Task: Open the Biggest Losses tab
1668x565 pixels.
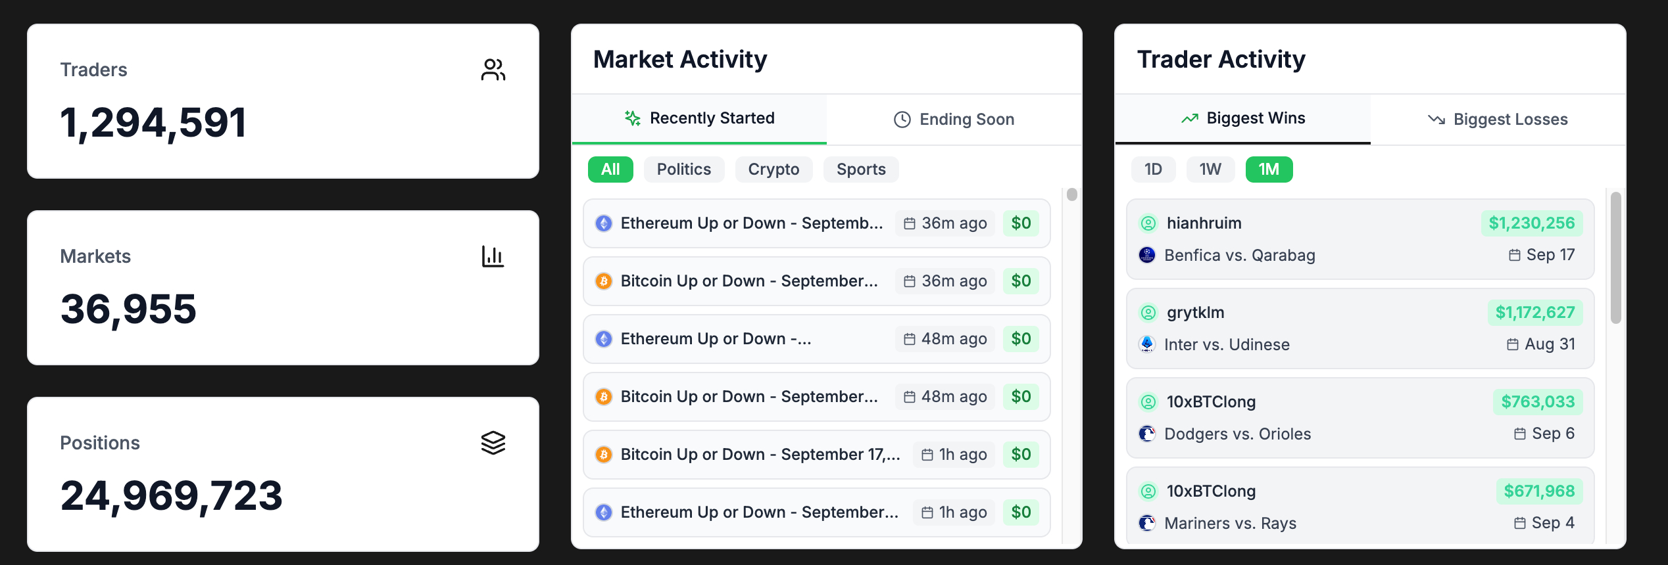Action: click(1498, 120)
